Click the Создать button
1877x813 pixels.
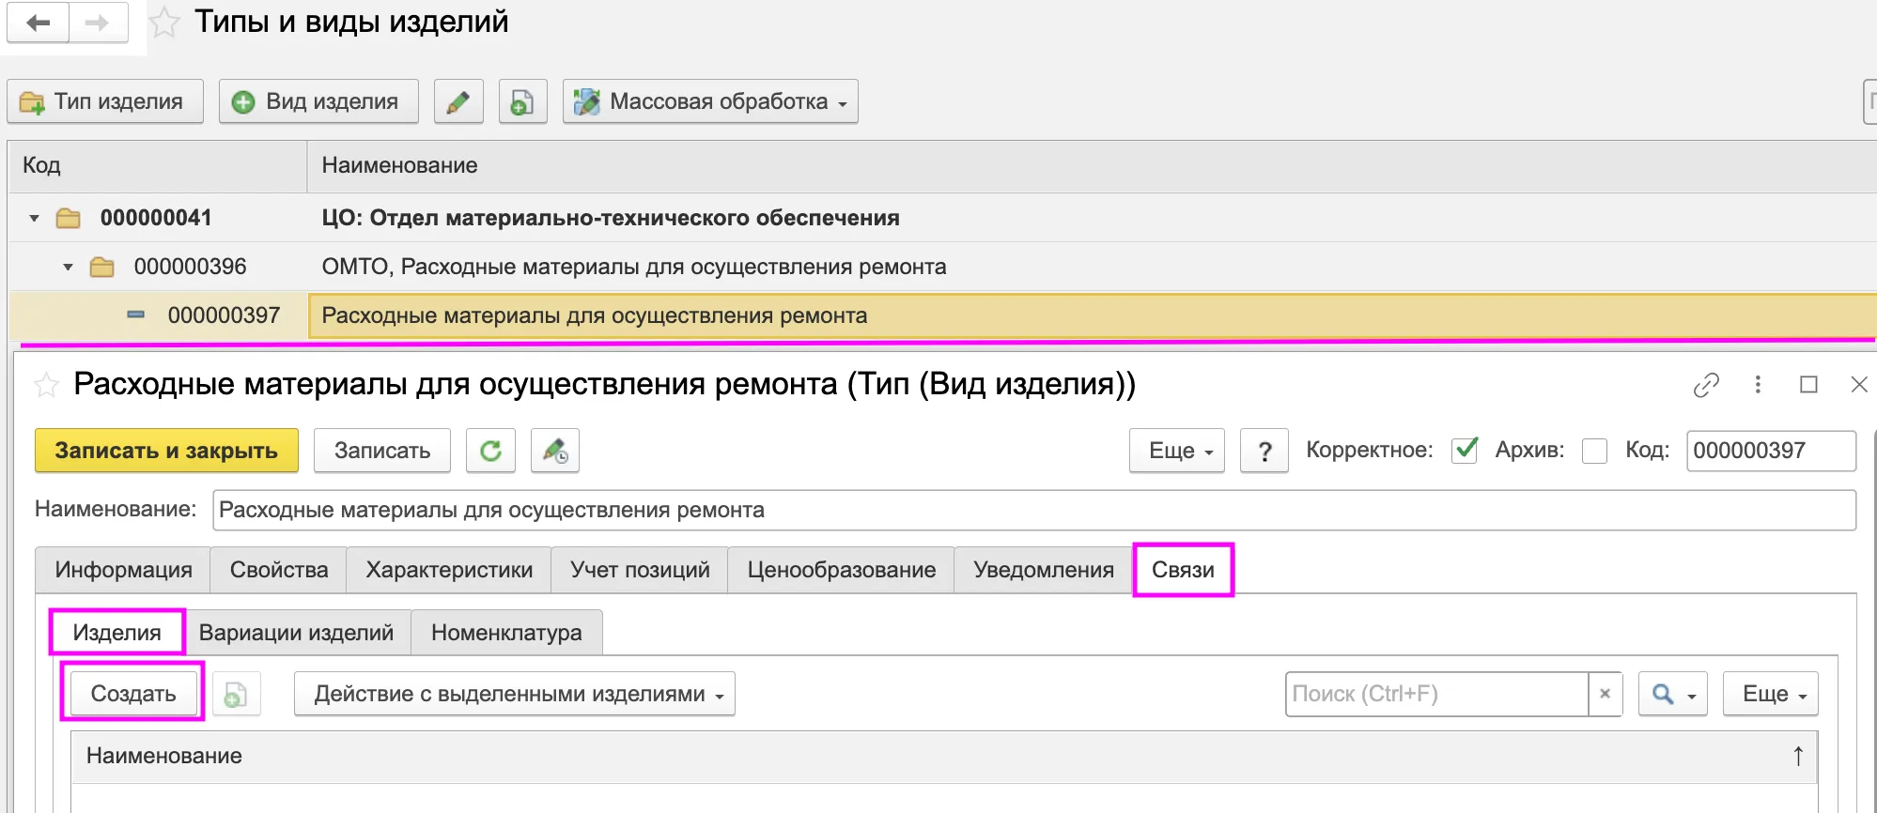tap(133, 694)
